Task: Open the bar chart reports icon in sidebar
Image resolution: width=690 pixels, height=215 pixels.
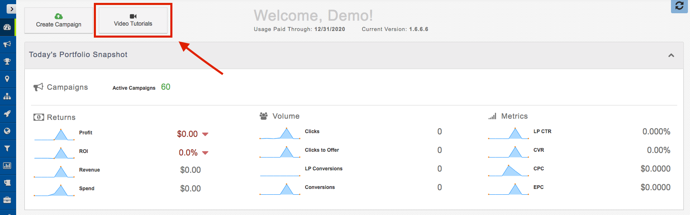Action: 7,166
